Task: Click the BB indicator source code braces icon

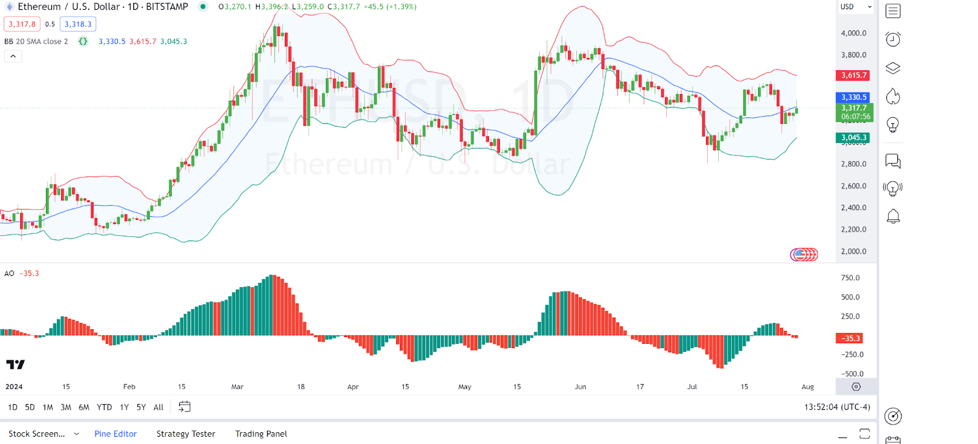Action: (x=83, y=42)
